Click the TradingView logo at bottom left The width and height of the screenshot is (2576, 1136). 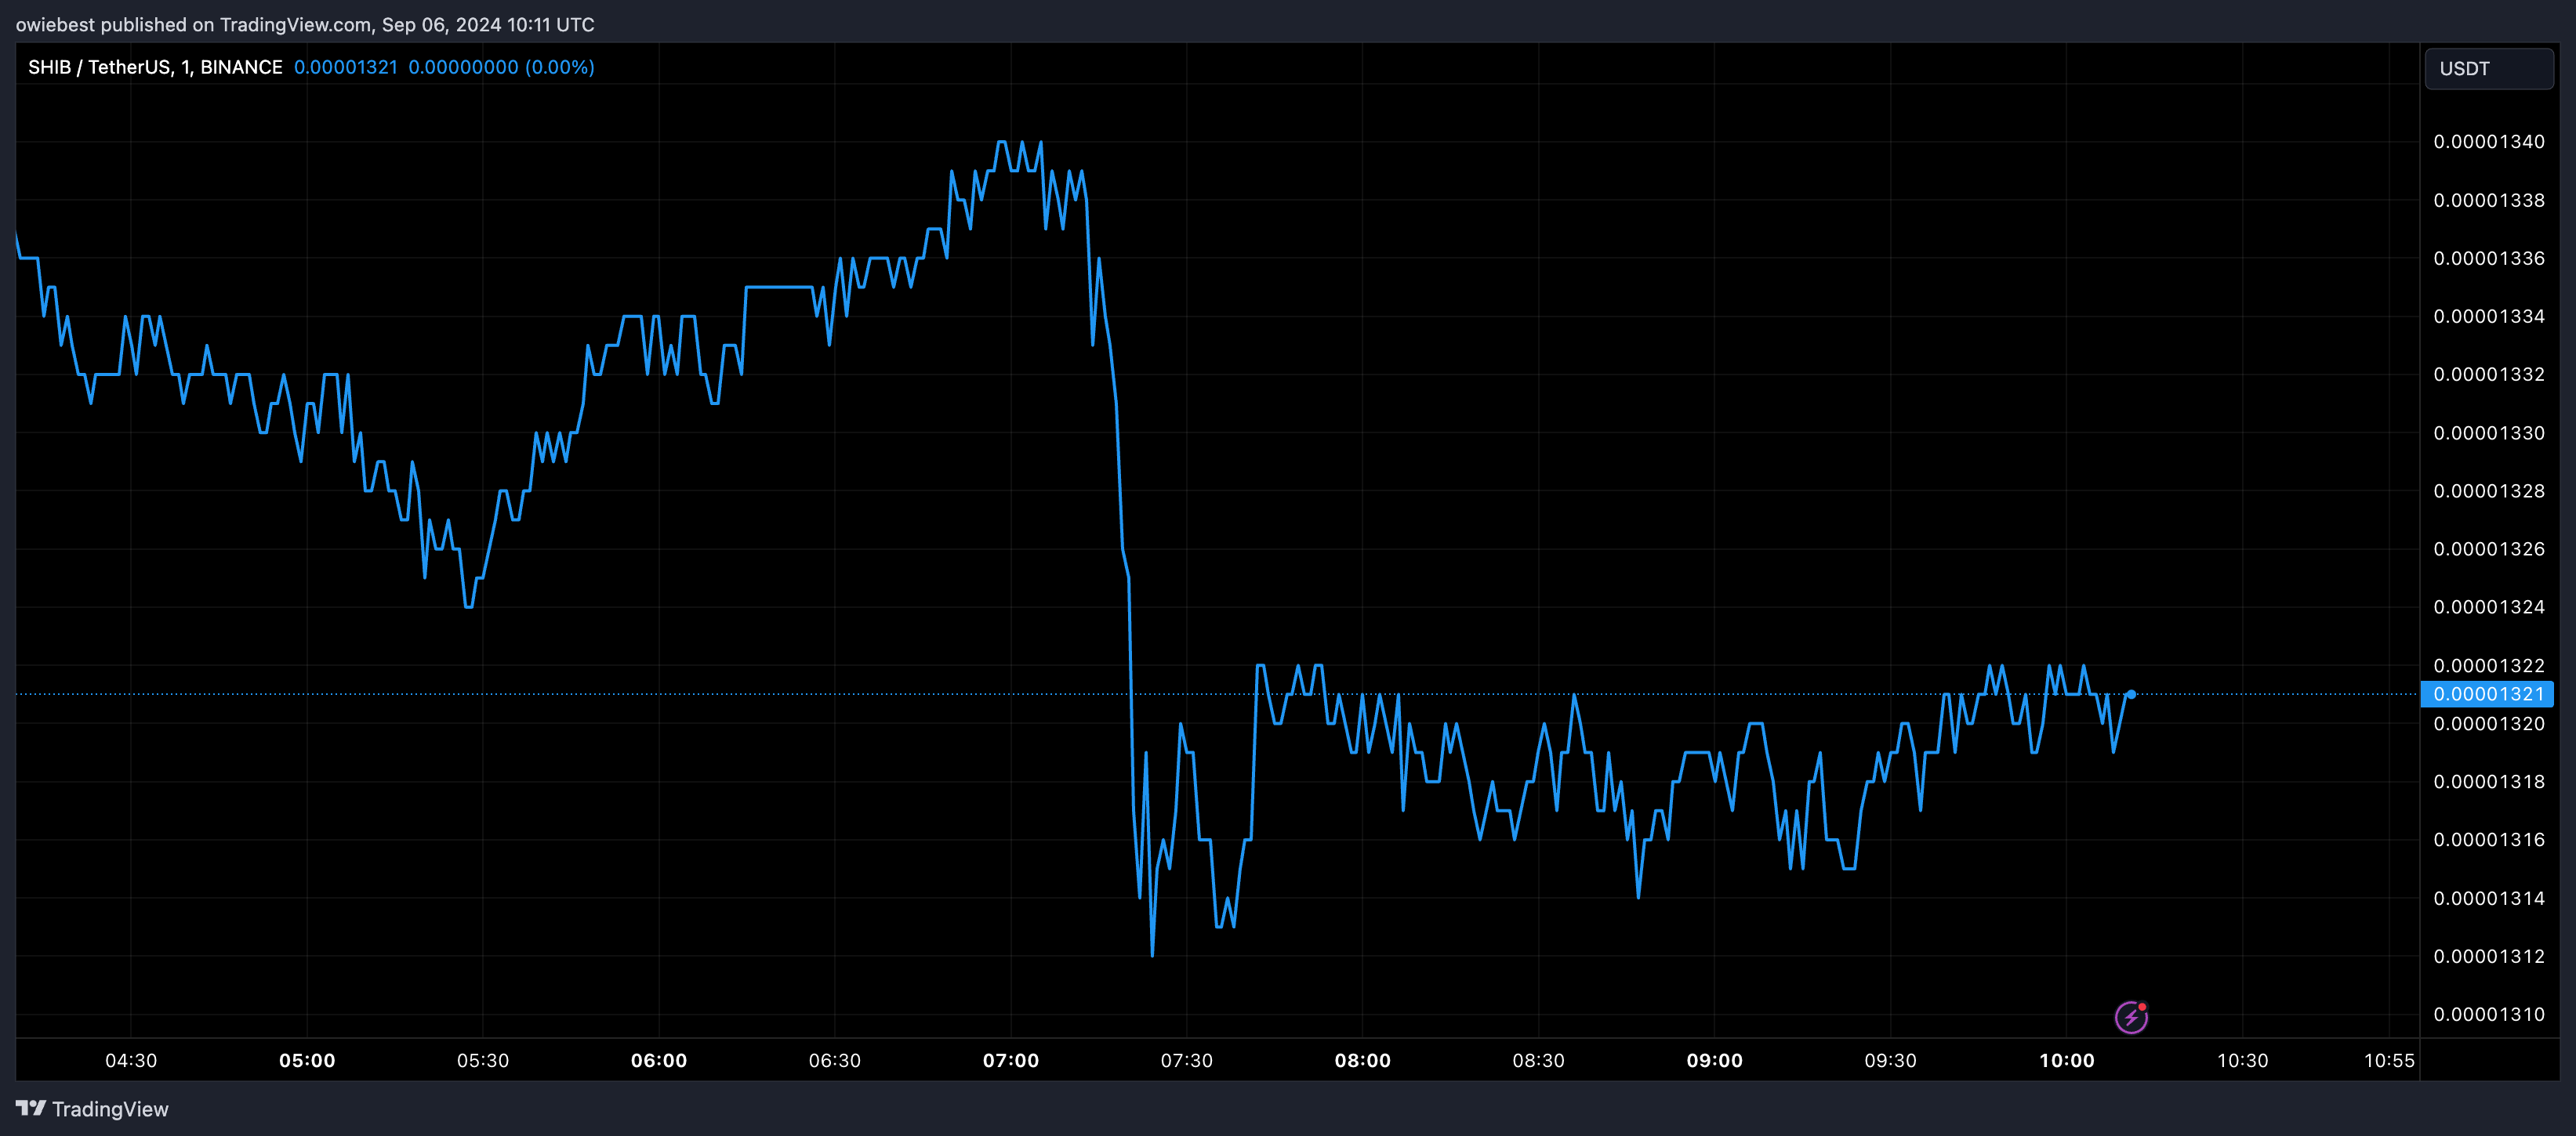click(x=31, y=1108)
